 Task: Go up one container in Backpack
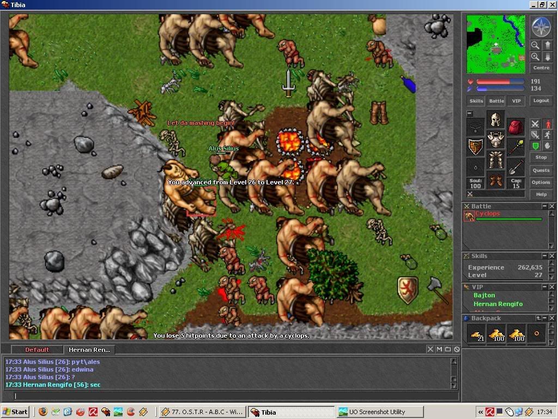coord(538,318)
